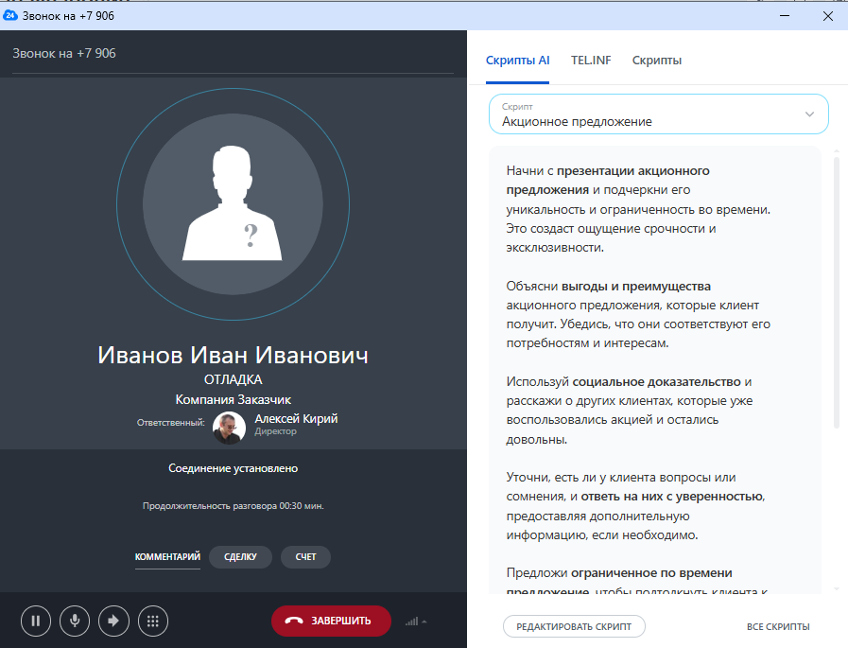Open Алексей Кирий's profile photo
Image resolution: width=848 pixels, height=648 pixels.
tap(230, 428)
